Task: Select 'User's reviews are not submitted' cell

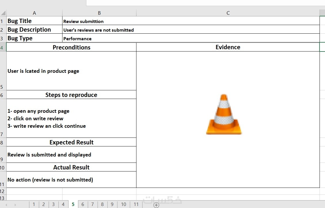Action: [191, 29]
